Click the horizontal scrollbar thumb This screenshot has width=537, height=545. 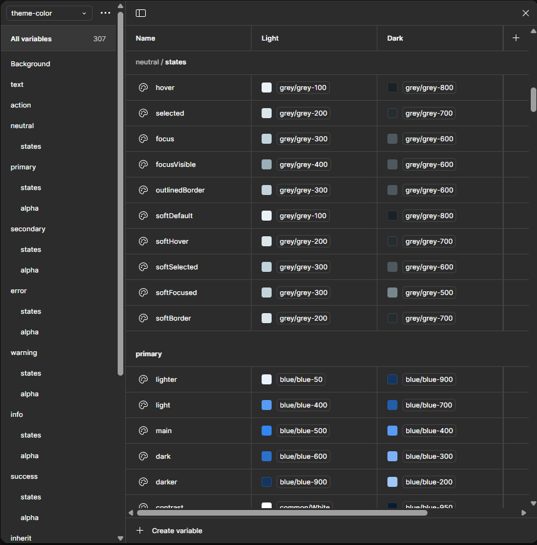tap(282, 512)
